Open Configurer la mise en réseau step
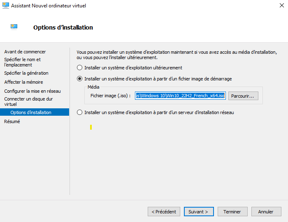 click(x=32, y=91)
